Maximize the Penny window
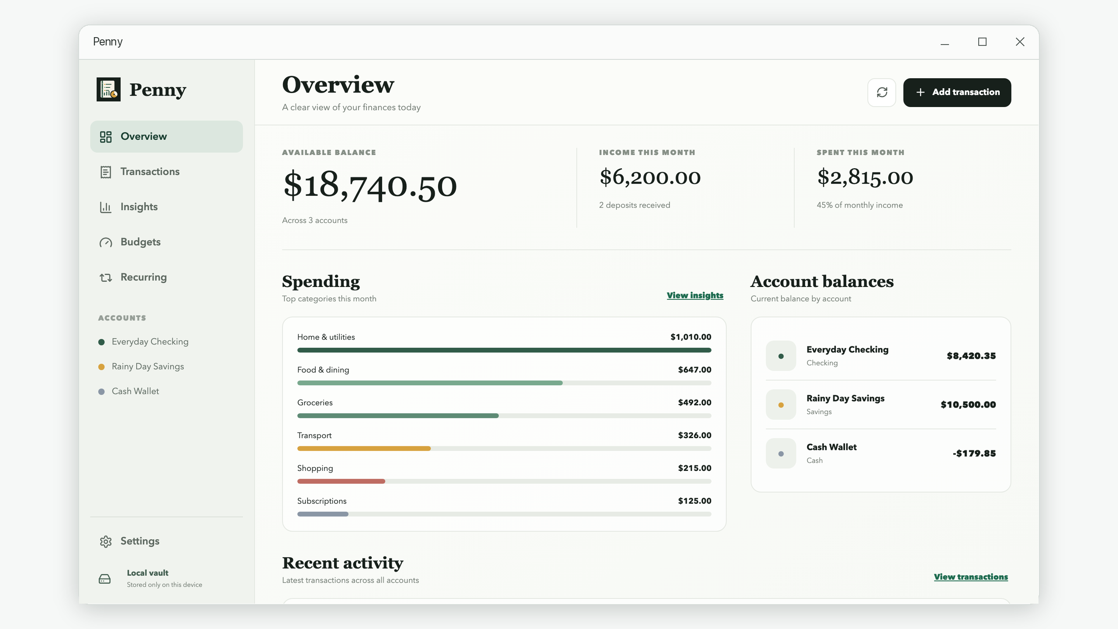This screenshot has width=1118, height=629. tap(982, 42)
